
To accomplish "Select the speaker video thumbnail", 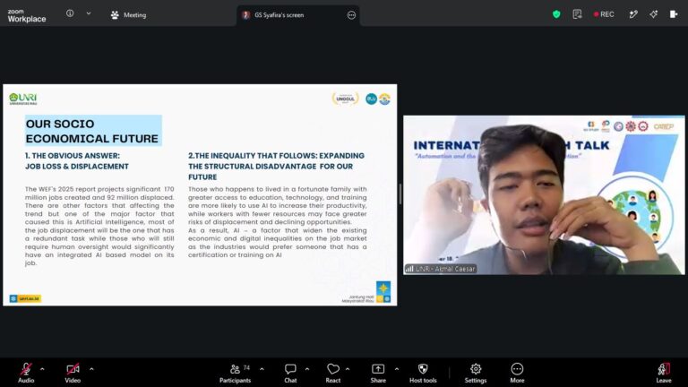I will [544, 194].
